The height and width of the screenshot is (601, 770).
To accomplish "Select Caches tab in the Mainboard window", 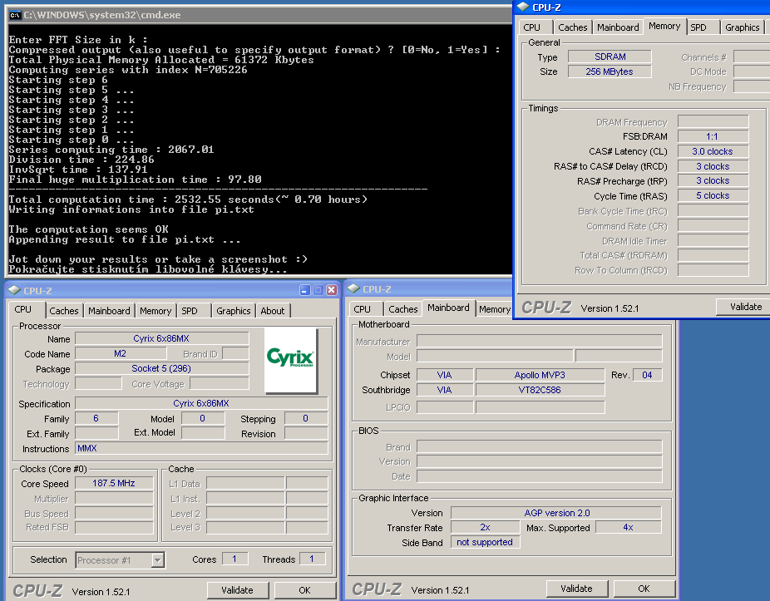I will point(403,309).
